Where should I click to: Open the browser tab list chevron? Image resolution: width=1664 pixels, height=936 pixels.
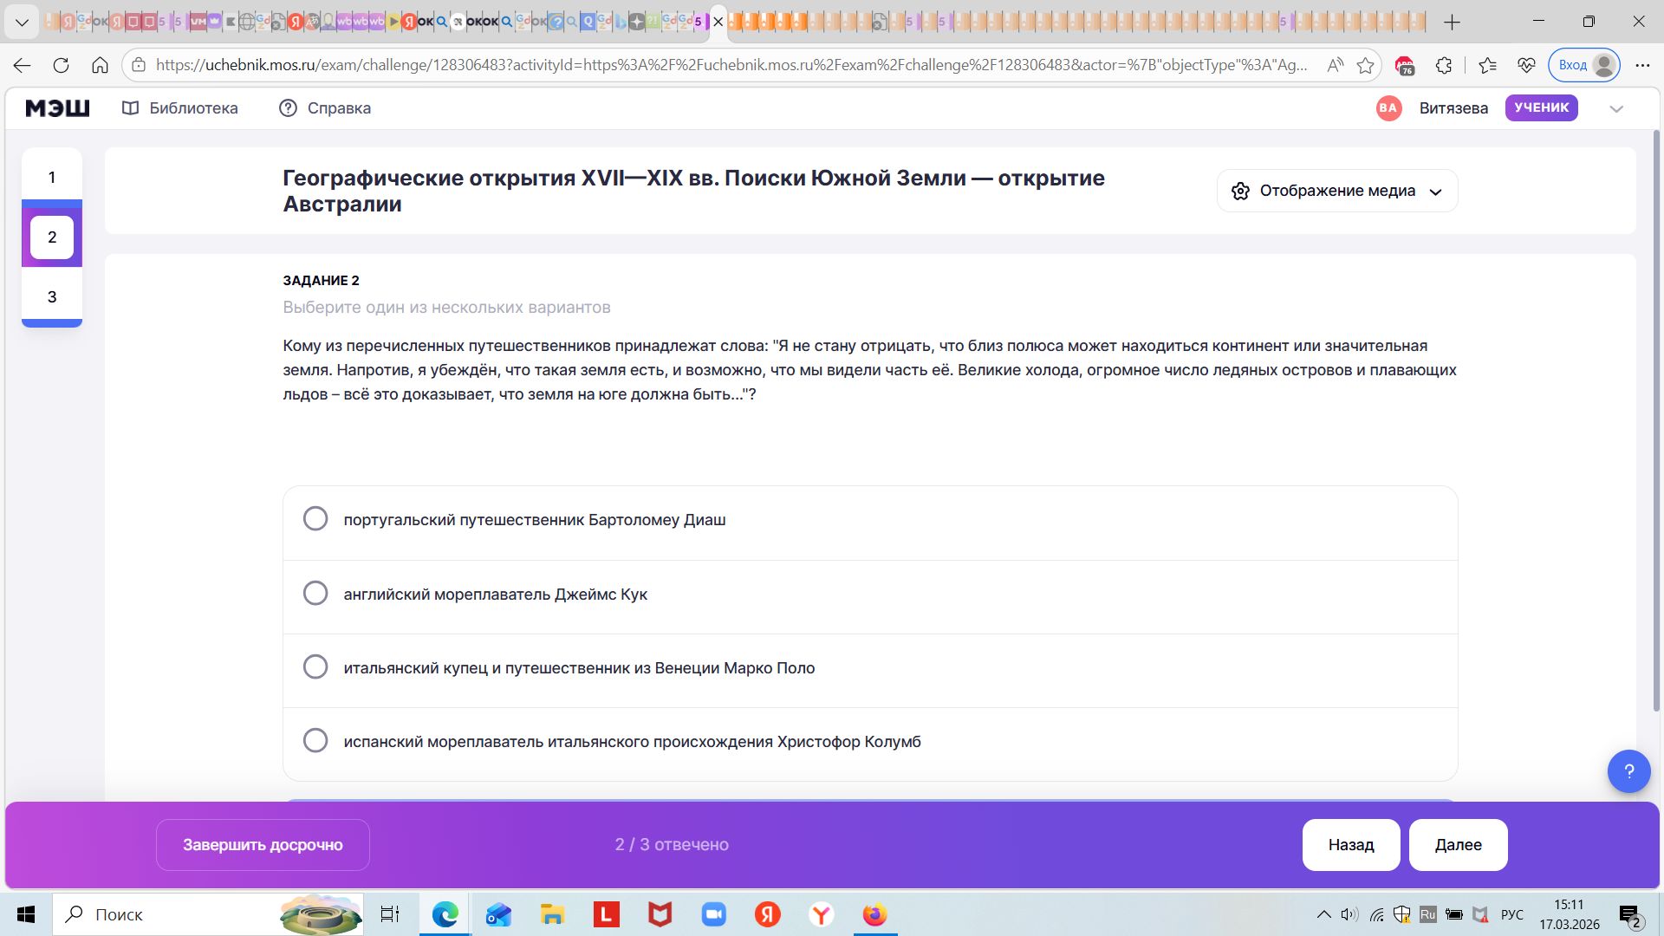22,22
